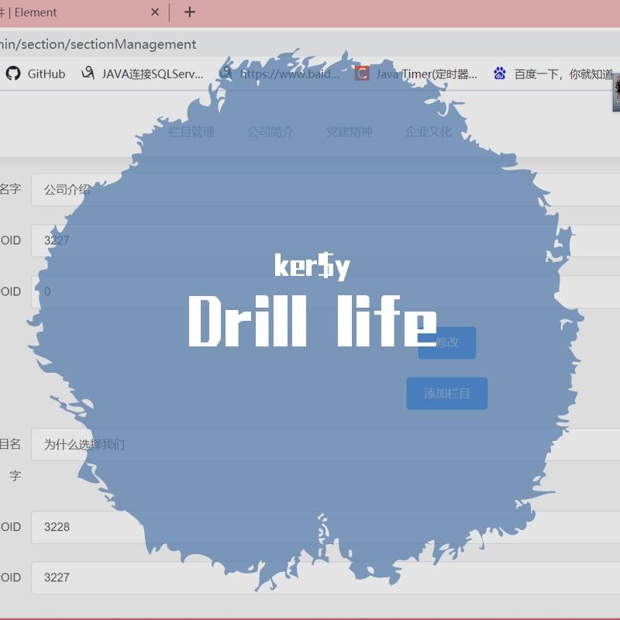The height and width of the screenshot is (620, 620).
Task: Open the GitHub bookmark
Action: (x=35, y=74)
